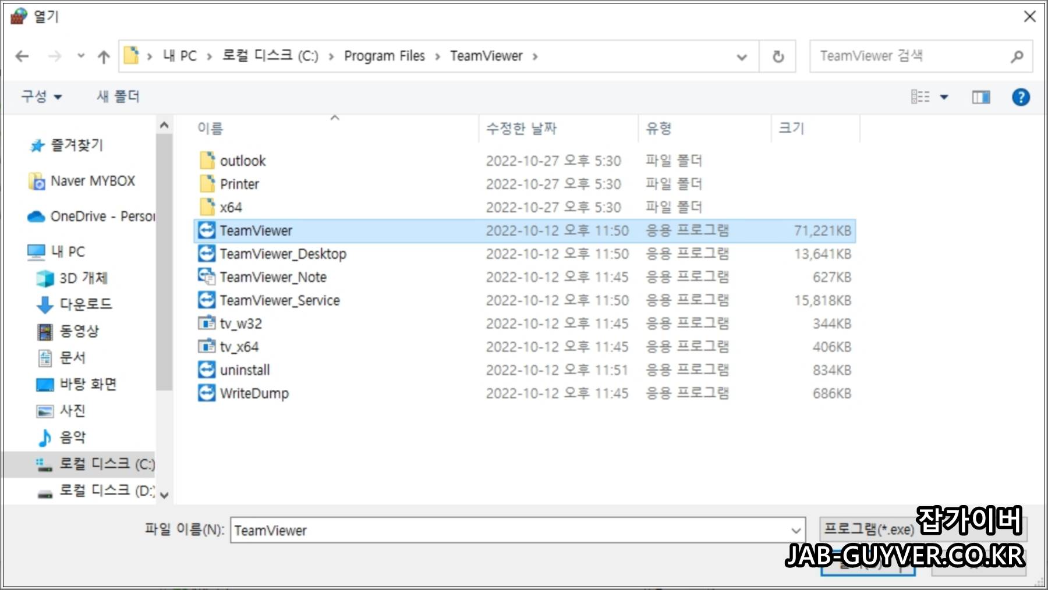Image resolution: width=1048 pixels, height=590 pixels.
Task: Sort by 수정한 날짜 column header
Action: click(x=522, y=128)
